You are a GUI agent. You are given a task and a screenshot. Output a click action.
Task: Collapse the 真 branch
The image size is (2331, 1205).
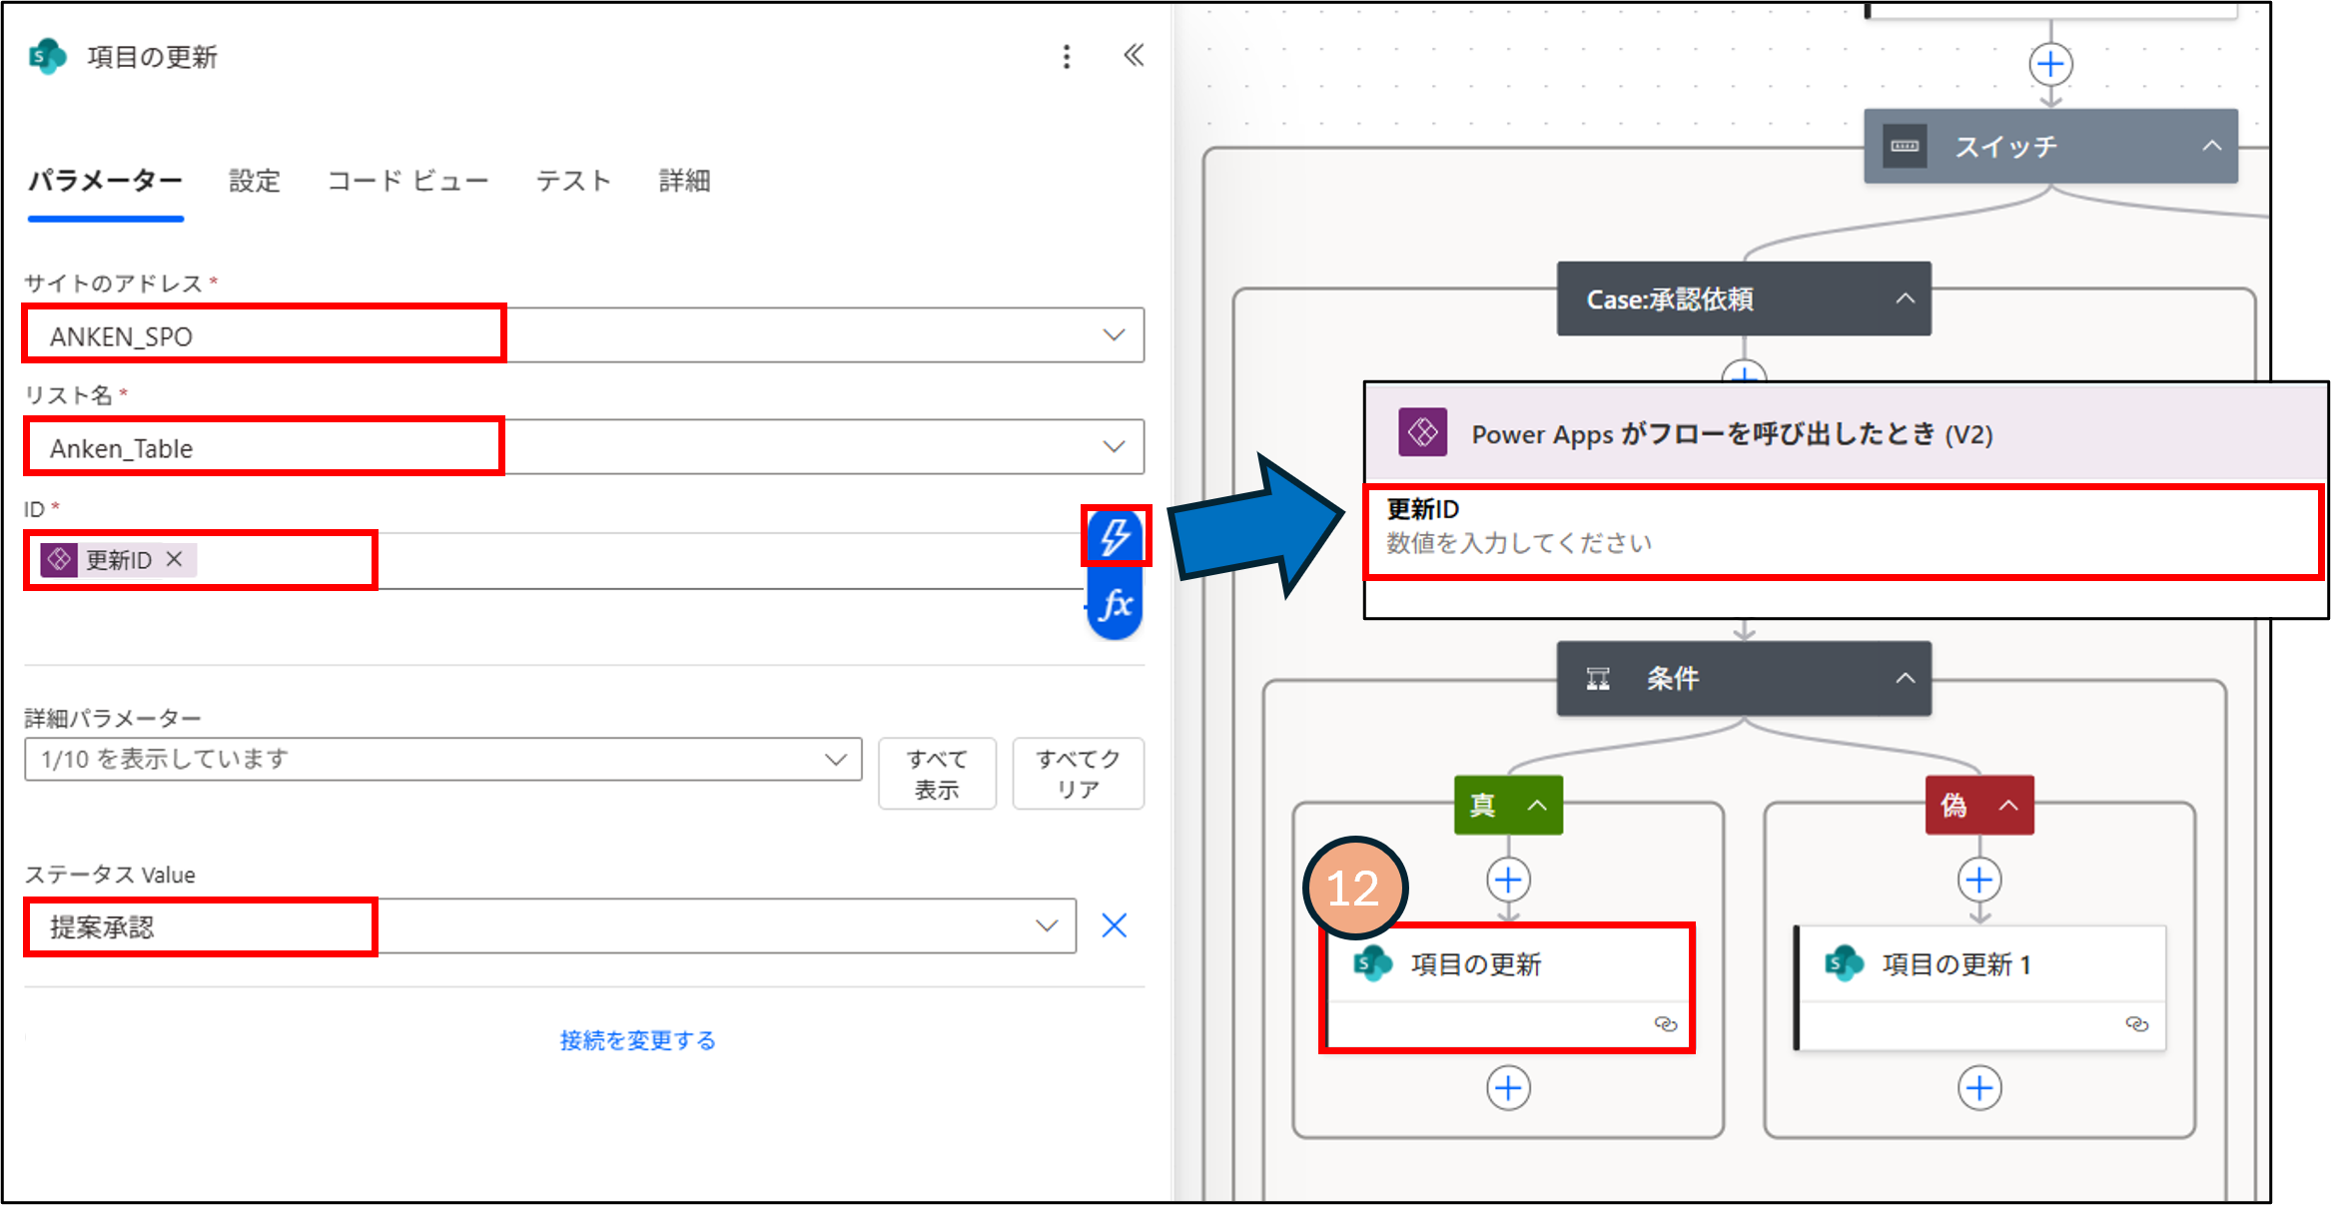coord(1537,805)
